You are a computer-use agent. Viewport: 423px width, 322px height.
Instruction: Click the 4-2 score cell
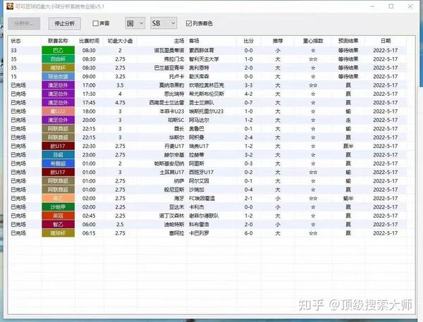point(248,94)
